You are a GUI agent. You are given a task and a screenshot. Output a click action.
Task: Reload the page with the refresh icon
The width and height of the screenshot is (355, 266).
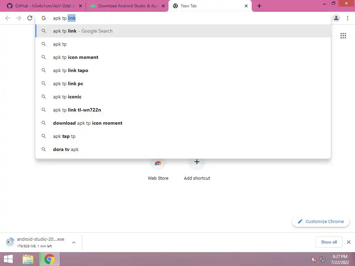coord(30,18)
